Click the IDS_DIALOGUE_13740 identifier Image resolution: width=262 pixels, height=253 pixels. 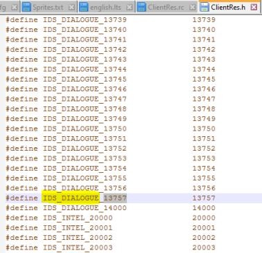coord(85,30)
